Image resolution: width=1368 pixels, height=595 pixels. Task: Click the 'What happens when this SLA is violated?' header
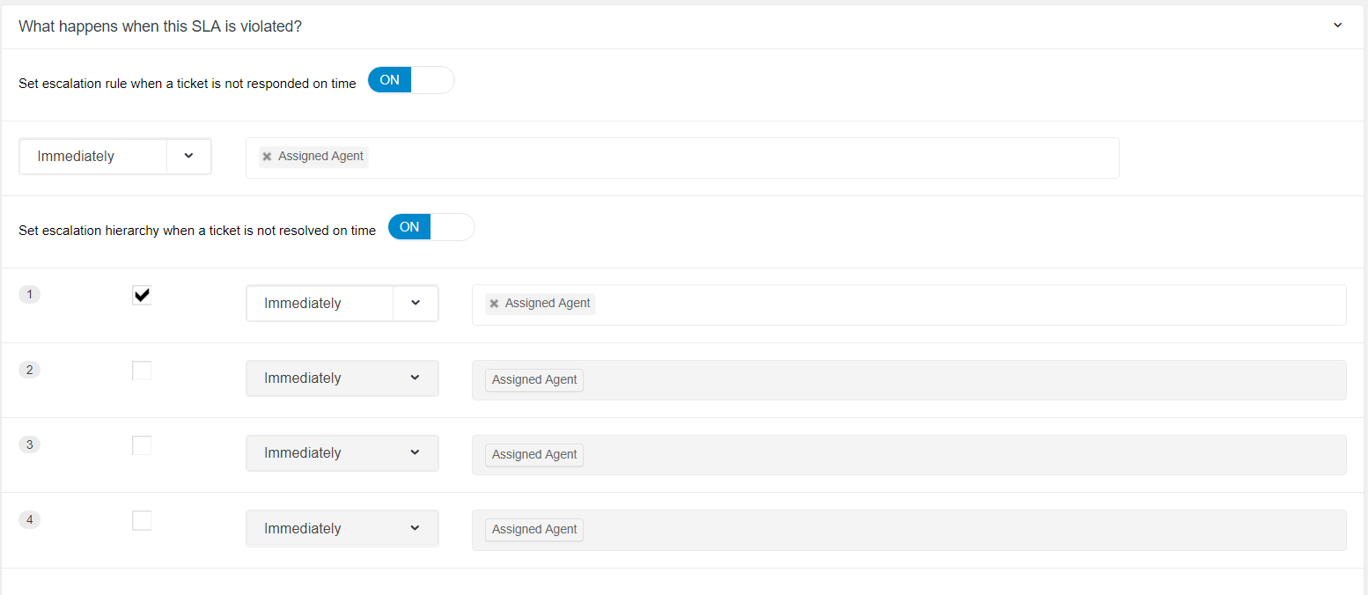point(160,26)
